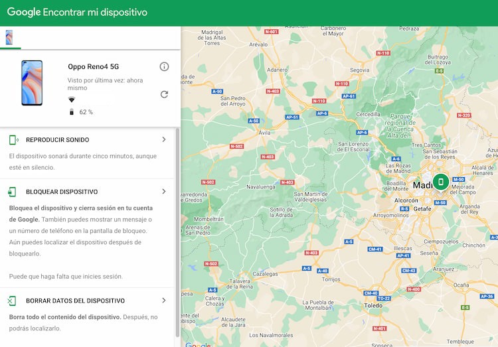Click Aranjuez label on the map
The height and width of the screenshot is (347, 498).
tap(444, 269)
